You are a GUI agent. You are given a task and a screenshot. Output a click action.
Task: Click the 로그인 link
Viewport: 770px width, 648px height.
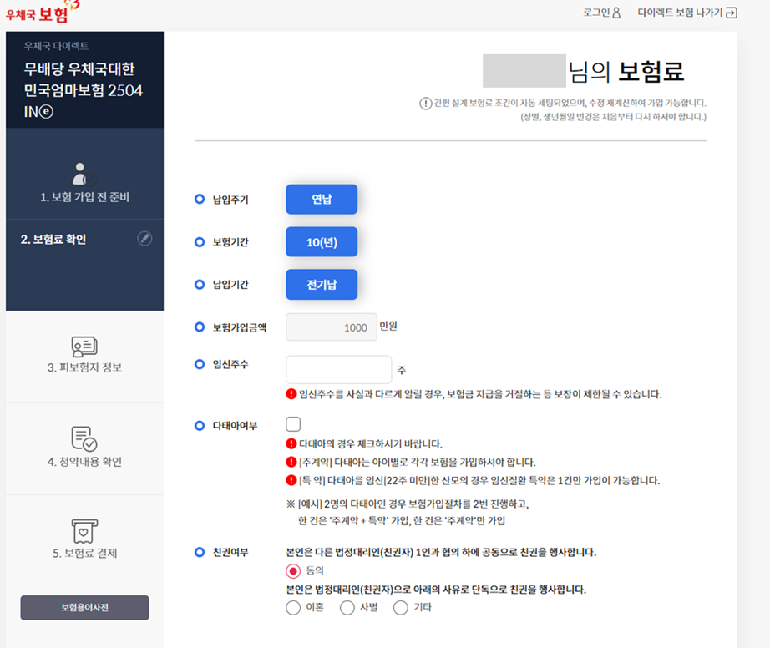(601, 13)
